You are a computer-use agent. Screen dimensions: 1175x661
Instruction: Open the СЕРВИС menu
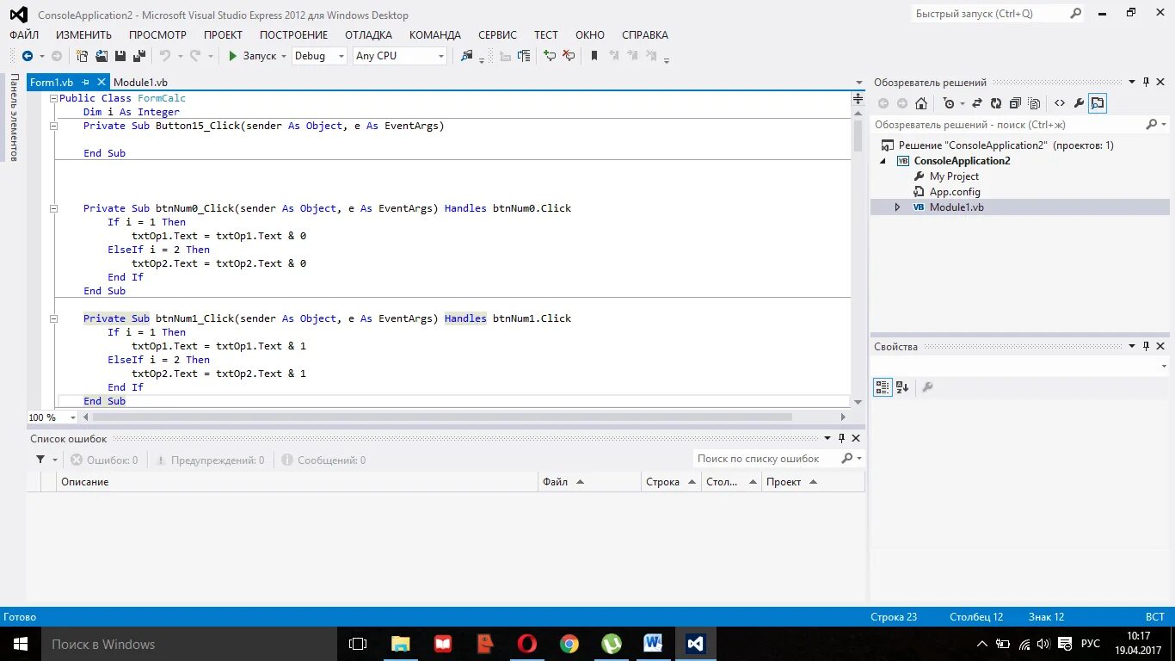497,35
